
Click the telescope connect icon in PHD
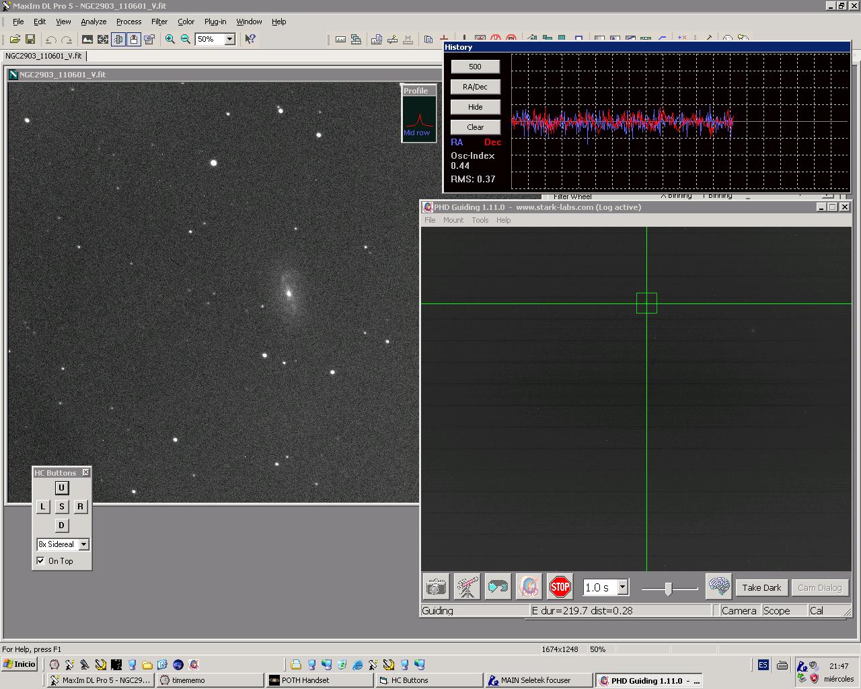467,587
